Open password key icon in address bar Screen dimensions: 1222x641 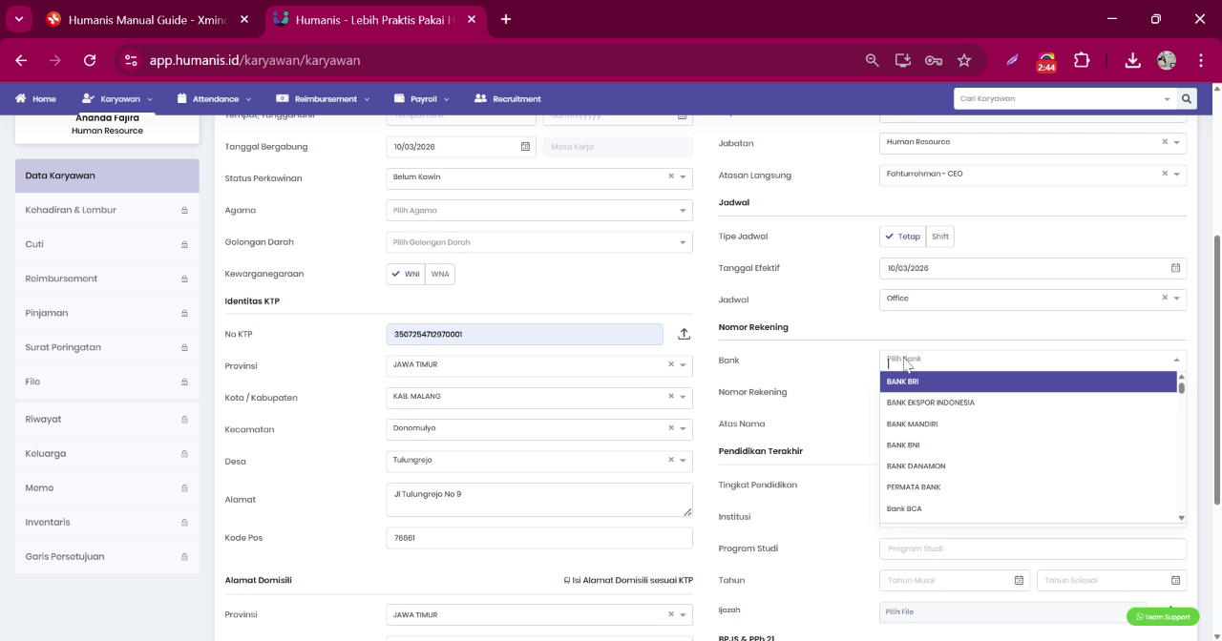tap(934, 60)
